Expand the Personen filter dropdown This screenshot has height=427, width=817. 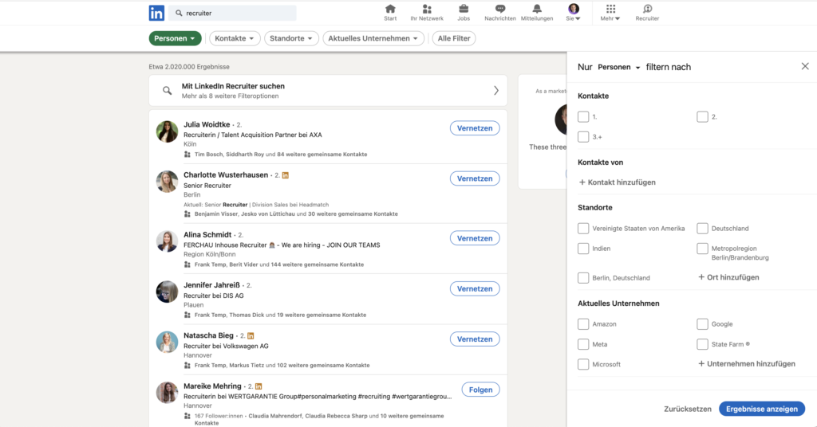[x=175, y=38]
